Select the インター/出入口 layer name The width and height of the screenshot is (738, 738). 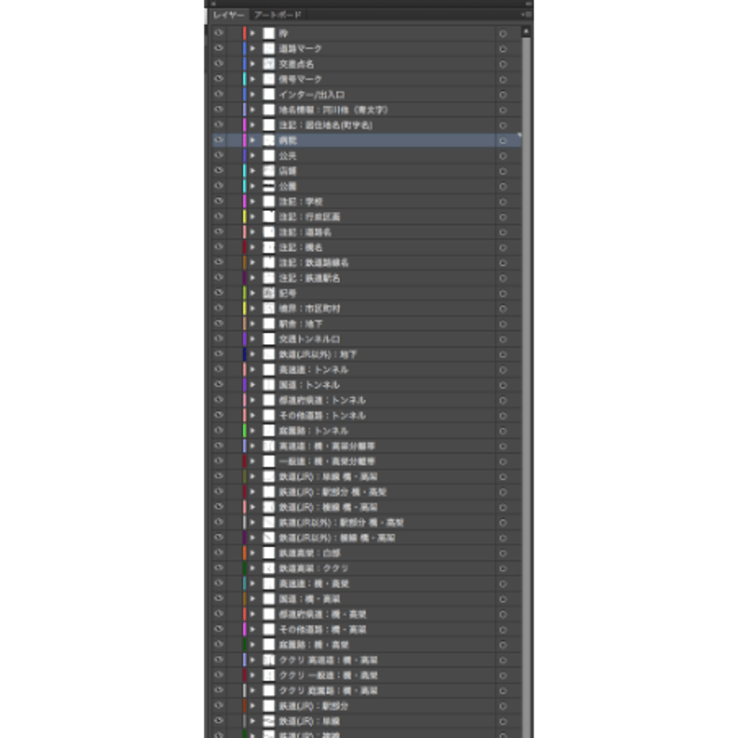tap(311, 95)
